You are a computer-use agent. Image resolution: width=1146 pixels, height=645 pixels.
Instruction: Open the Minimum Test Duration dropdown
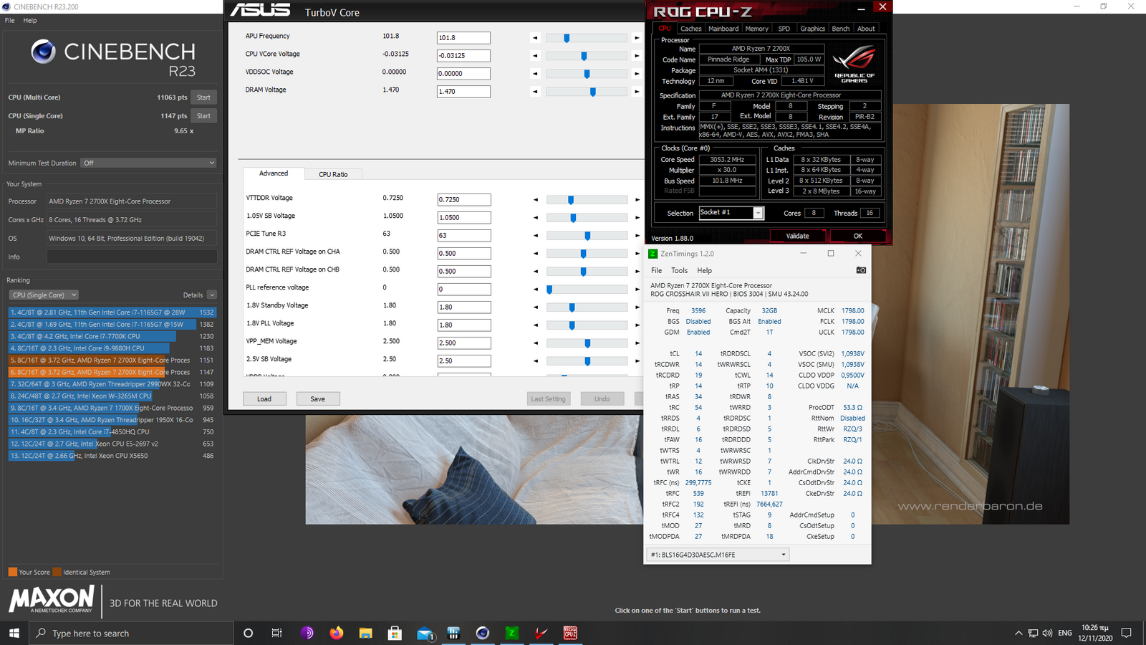click(x=148, y=163)
